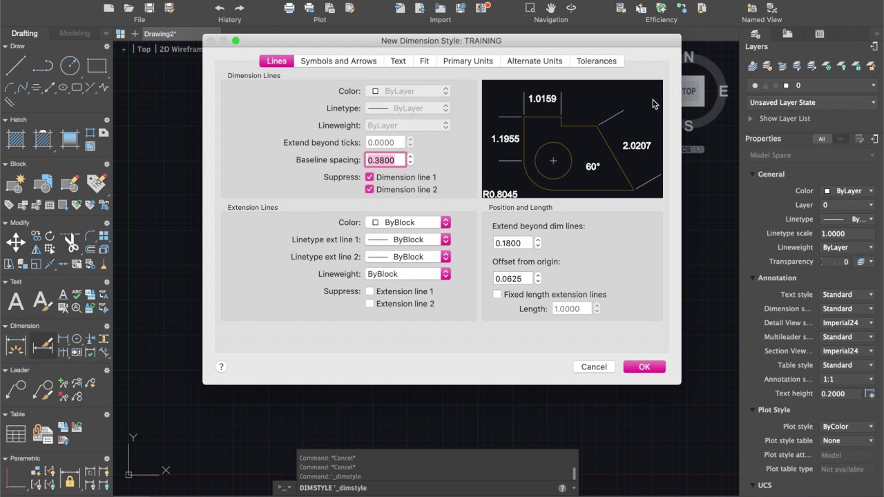The image size is (884, 497).
Task: Go to the Tolerances tab
Action: pyautogui.click(x=597, y=61)
